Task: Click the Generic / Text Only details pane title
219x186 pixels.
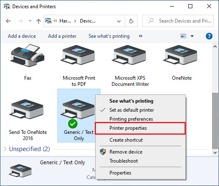Action: click(62, 163)
